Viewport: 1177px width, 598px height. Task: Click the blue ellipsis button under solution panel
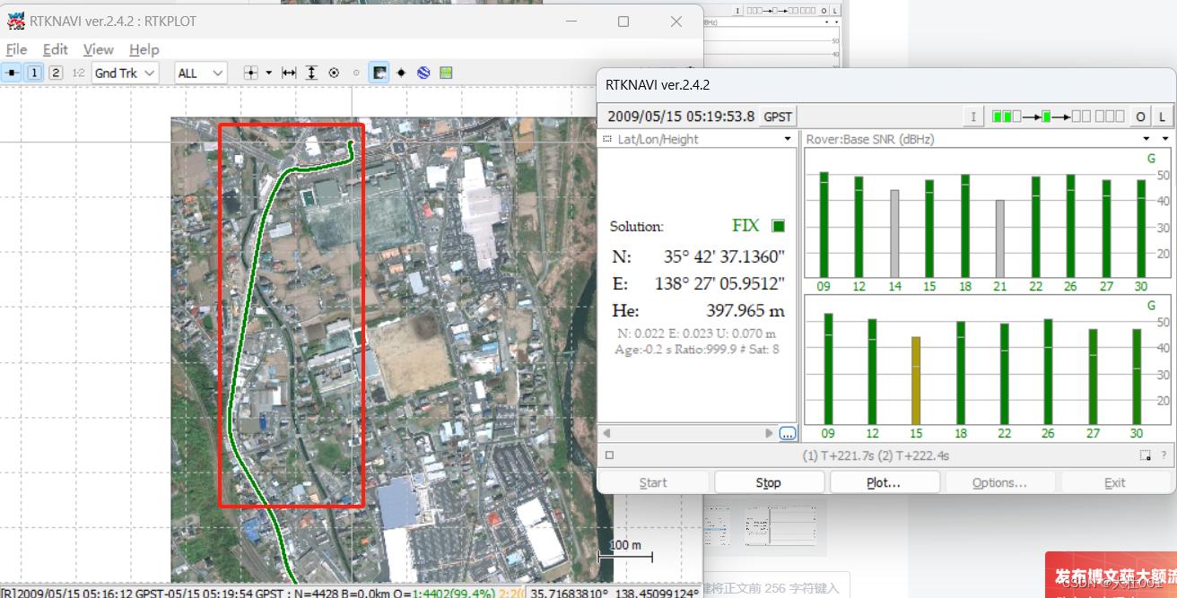tap(788, 433)
